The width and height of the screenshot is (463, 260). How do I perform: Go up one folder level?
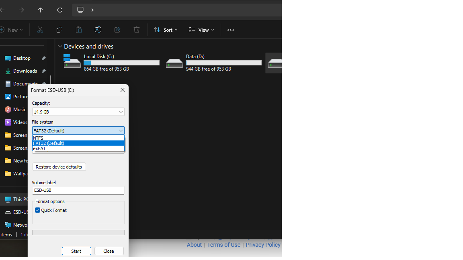click(41, 10)
